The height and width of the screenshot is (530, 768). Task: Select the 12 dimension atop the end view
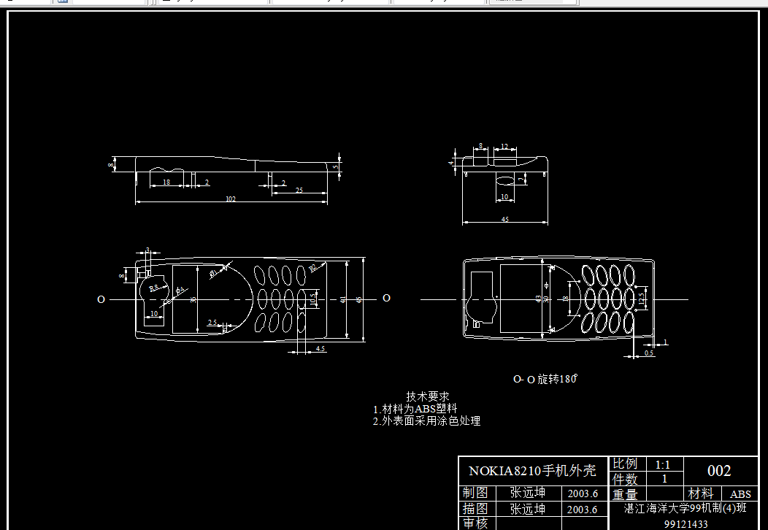tap(505, 147)
